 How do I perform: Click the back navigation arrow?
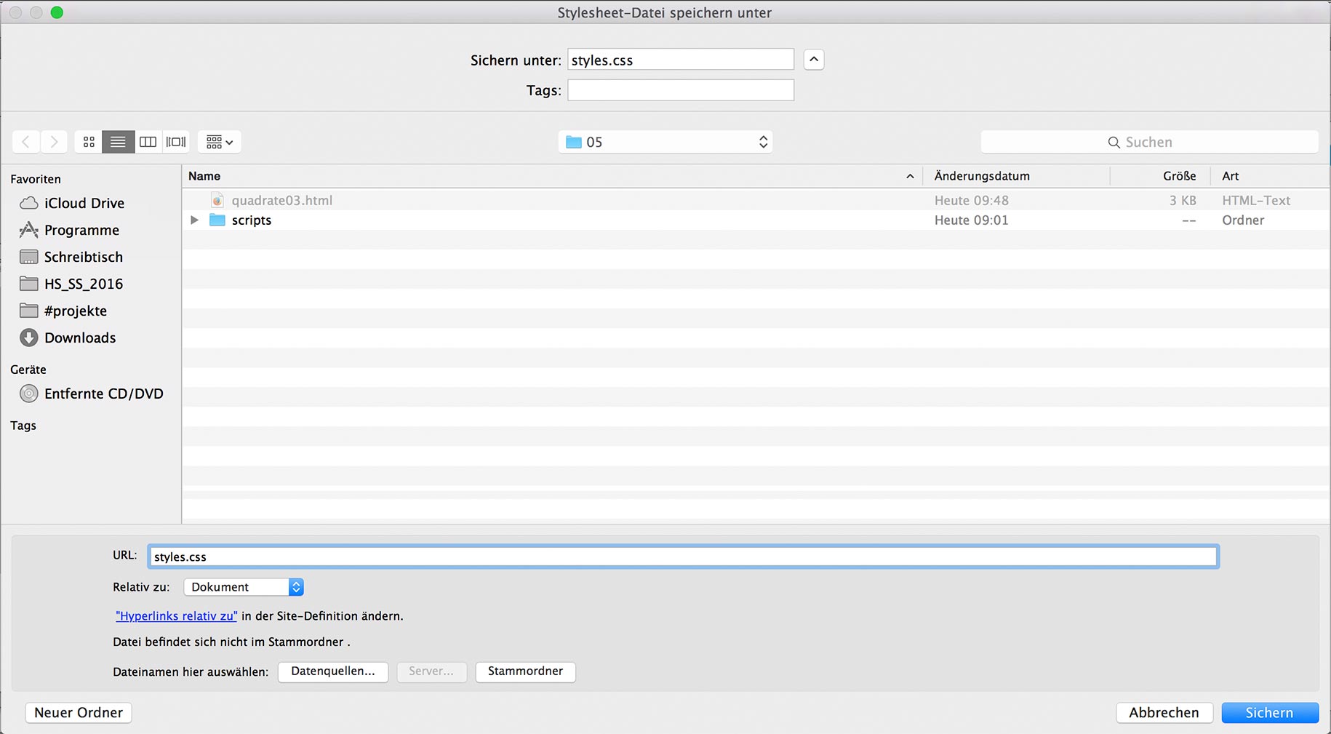pos(26,142)
